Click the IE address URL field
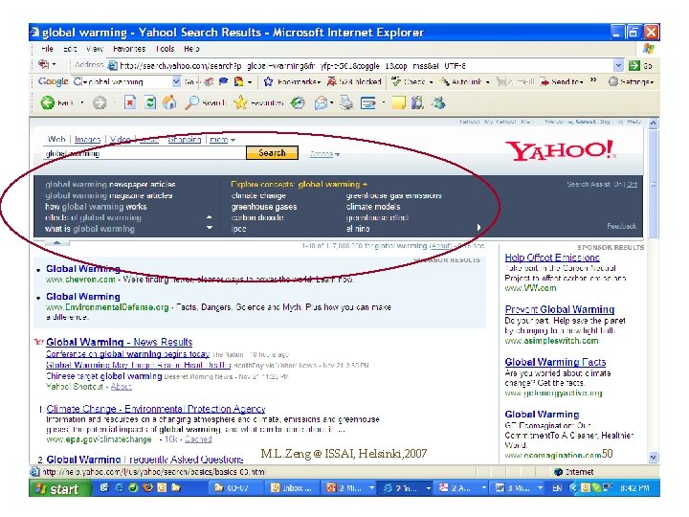The width and height of the screenshot is (689, 517). click(x=361, y=66)
